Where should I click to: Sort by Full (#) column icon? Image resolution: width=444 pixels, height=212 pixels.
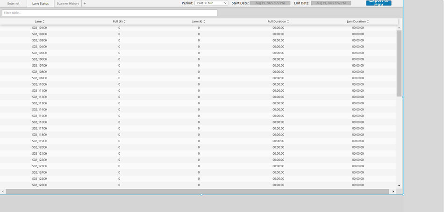tap(125, 21)
